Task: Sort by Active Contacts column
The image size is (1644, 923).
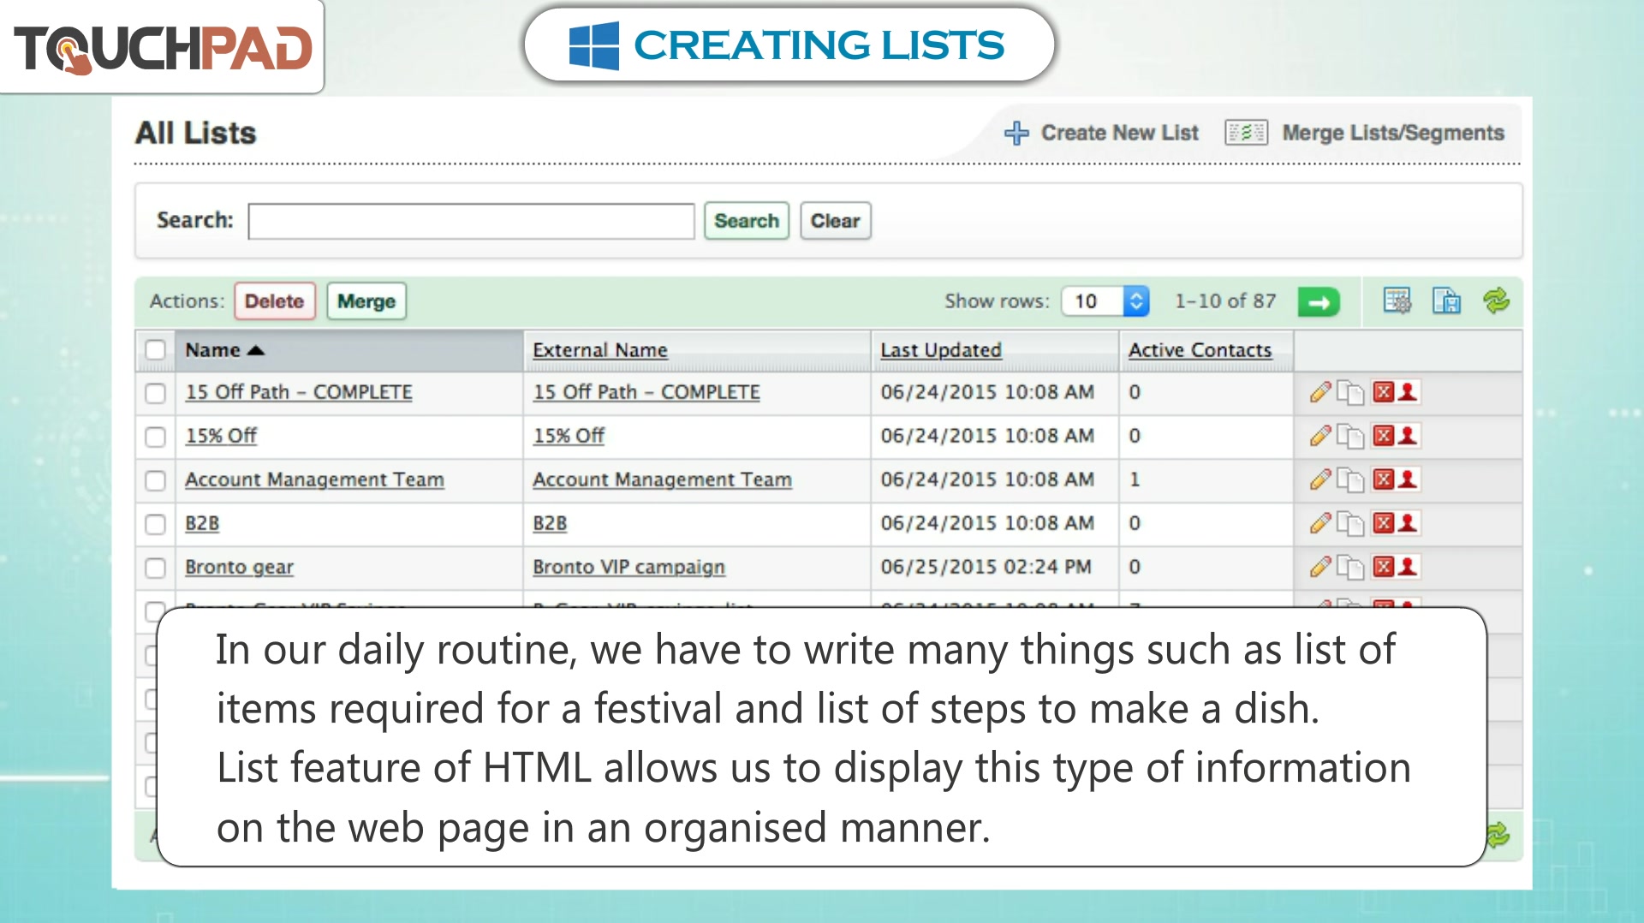Action: [1200, 350]
